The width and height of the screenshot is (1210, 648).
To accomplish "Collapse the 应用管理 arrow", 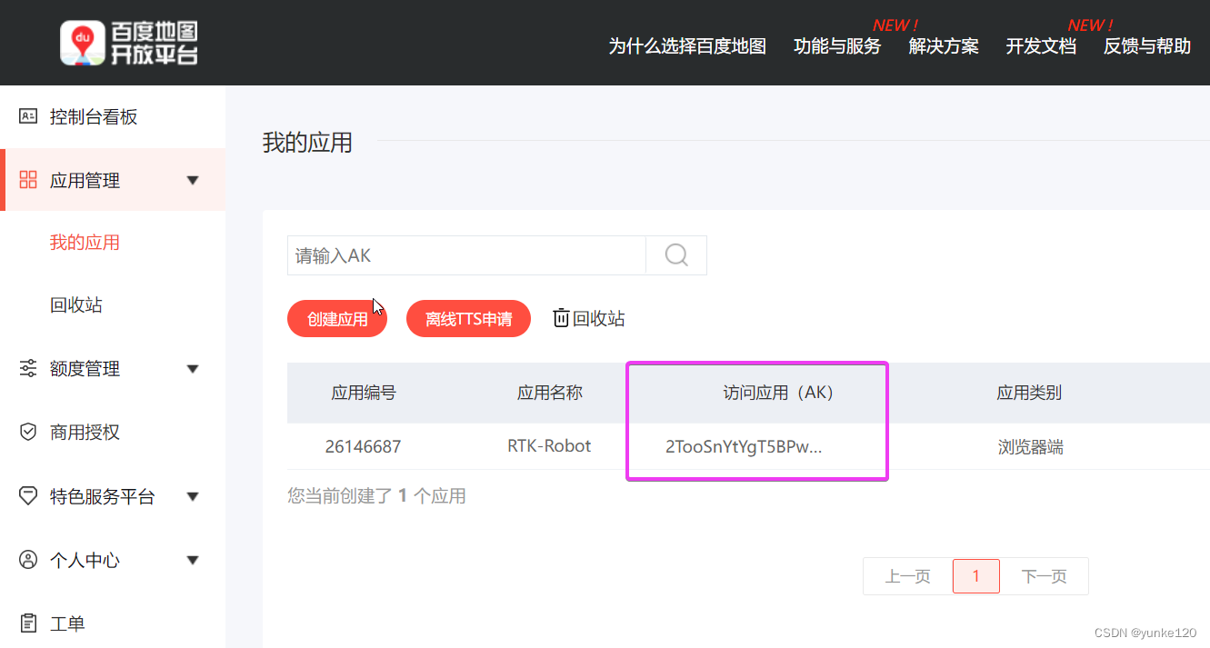I will click(193, 180).
